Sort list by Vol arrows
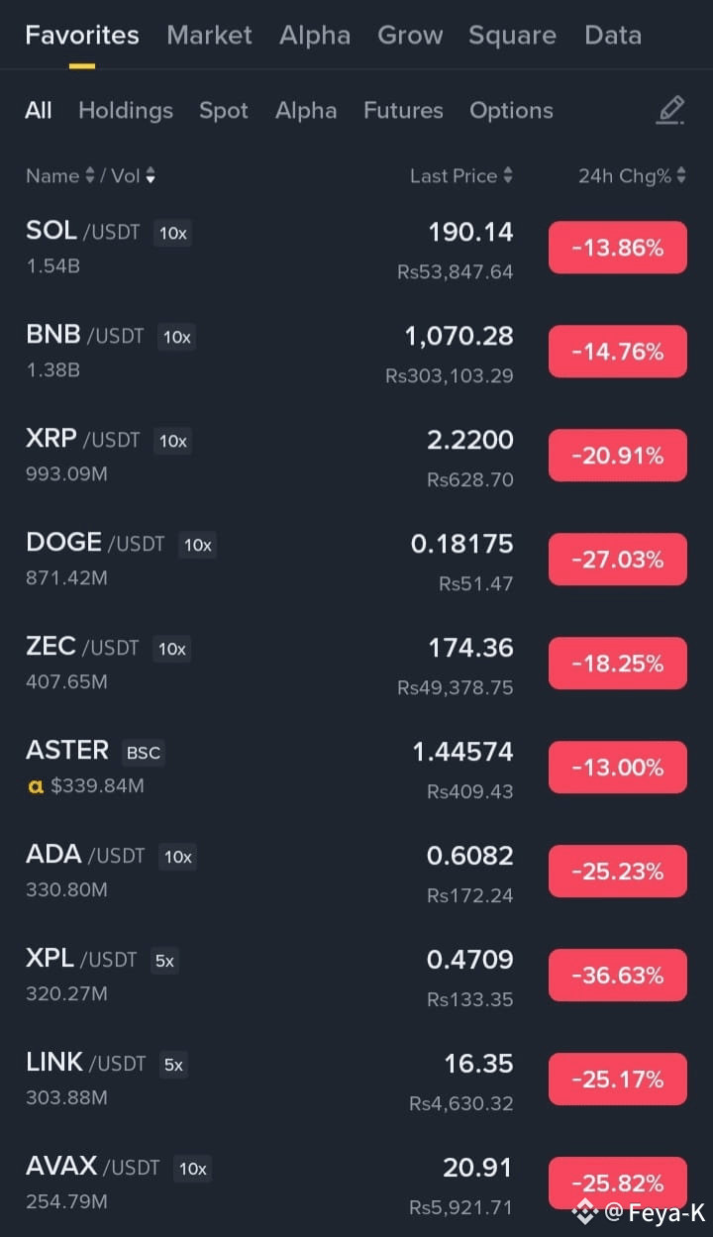Viewport: 713px width, 1237px height. [151, 176]
